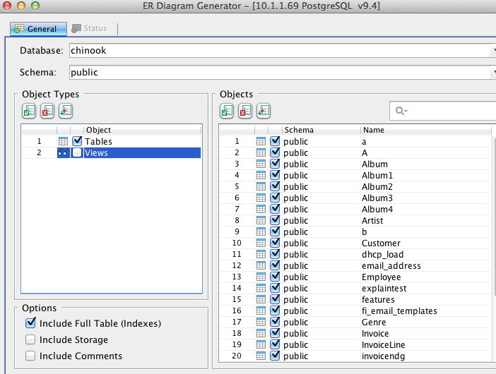Click table icon next to Album row
Image resolution: width=496 pixels, height=374 pixels.
[x=261, y=164]
